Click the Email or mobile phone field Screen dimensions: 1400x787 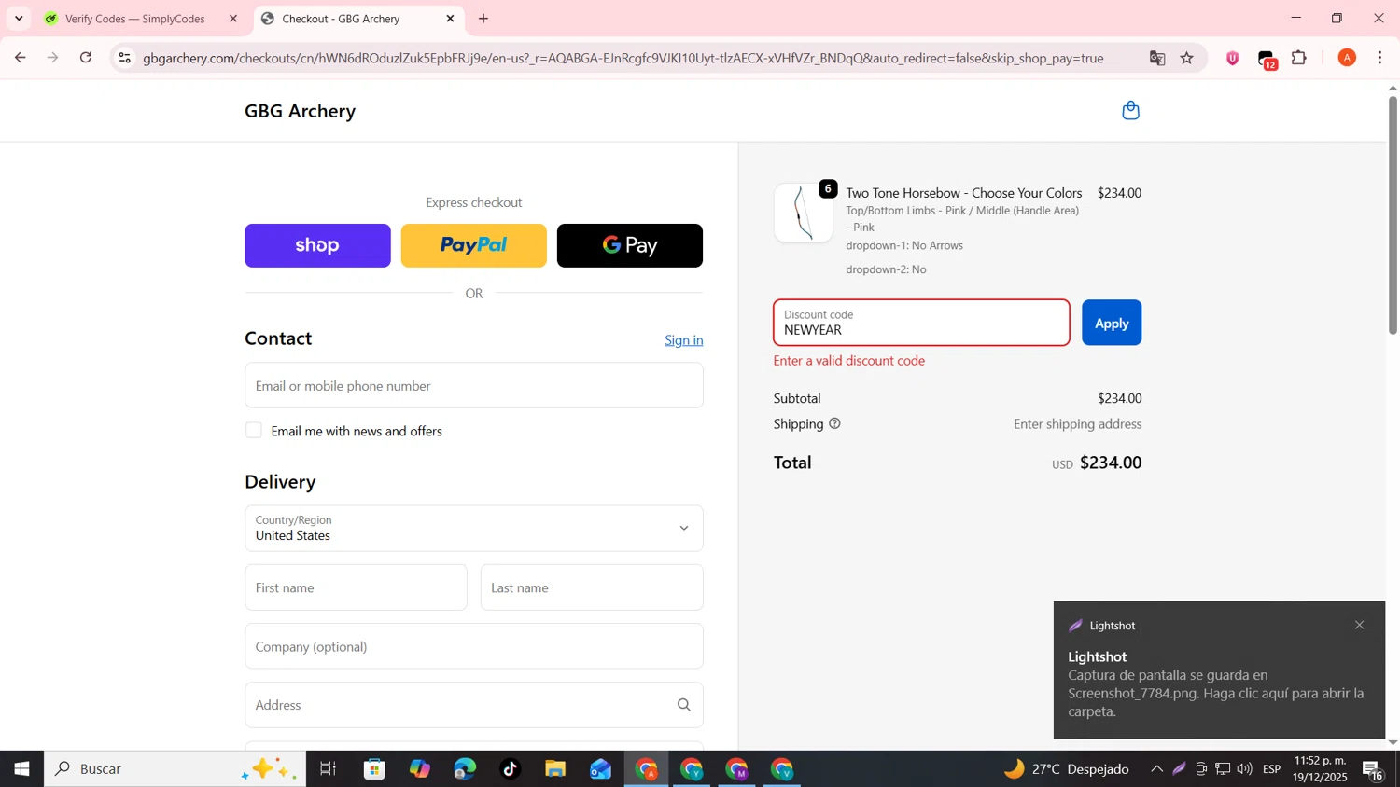coord(473,385)
